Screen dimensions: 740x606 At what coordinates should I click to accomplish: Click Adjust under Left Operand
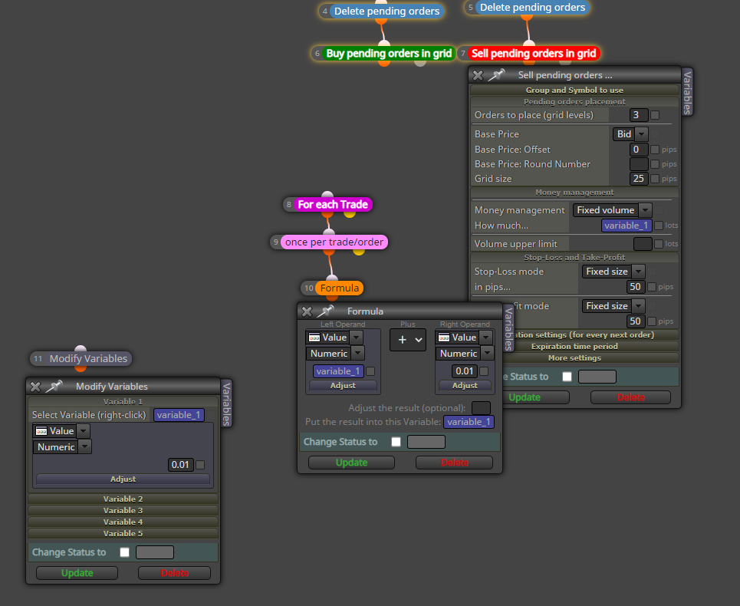pyautogui.click(x=343, y=386)
